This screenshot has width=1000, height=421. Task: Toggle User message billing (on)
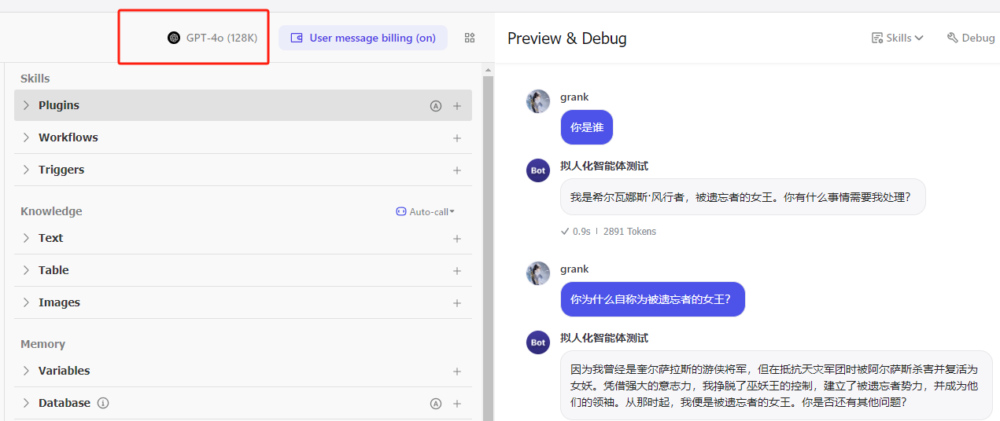tap(363, 38)
